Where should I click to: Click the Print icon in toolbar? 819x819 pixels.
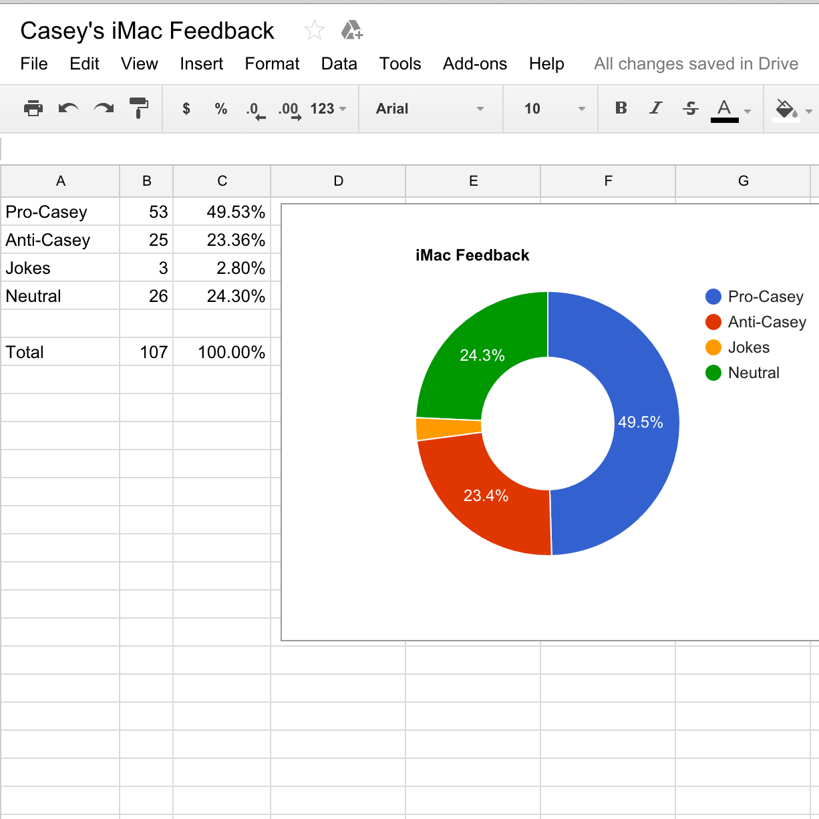(33, 108)
